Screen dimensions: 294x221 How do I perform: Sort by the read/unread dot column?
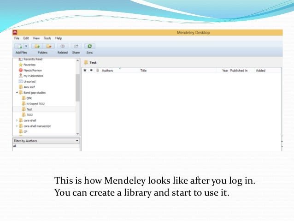pos(91,70)
